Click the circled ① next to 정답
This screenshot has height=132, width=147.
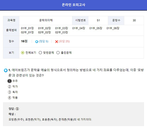click(17, 109)
